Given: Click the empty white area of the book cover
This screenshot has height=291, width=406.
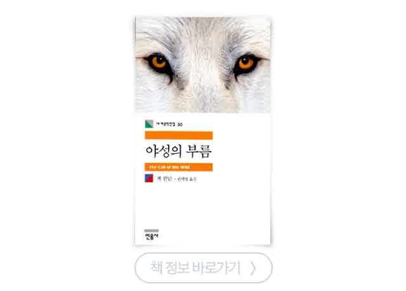Looking at the screenshot, I should tap(207, 207).
